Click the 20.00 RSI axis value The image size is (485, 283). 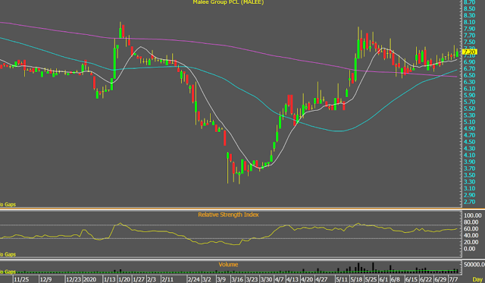472,242
